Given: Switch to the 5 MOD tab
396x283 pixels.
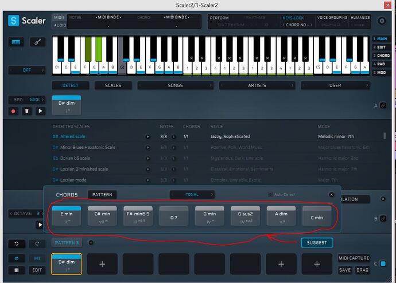Looking at the screenshot, I should 380,72.
